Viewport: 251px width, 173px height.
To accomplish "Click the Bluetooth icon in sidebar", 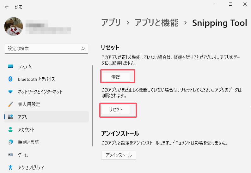I will point(10,79).
